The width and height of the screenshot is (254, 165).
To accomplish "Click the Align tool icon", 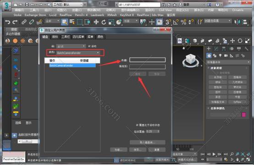I will (245, 22).
